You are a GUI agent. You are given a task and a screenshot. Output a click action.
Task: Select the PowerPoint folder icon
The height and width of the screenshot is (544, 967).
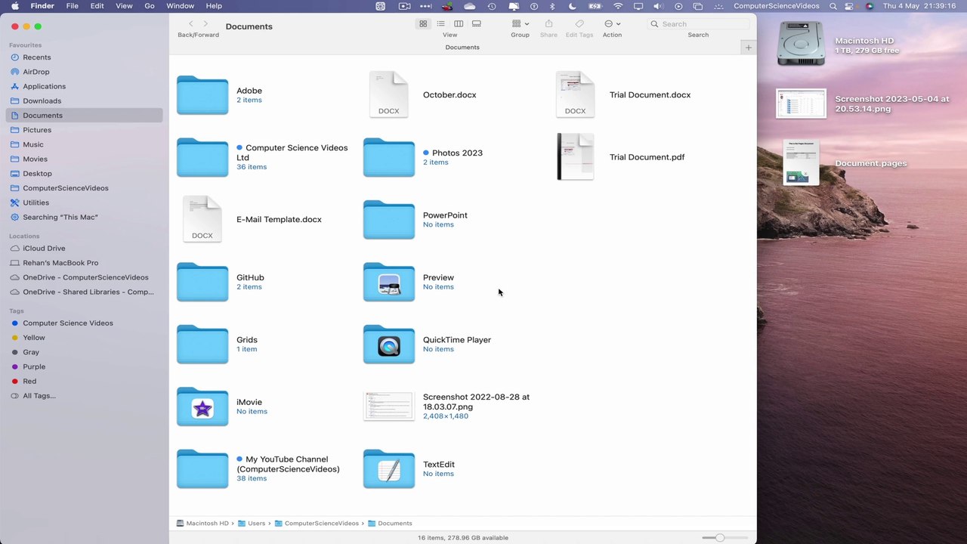click(389, 220)
